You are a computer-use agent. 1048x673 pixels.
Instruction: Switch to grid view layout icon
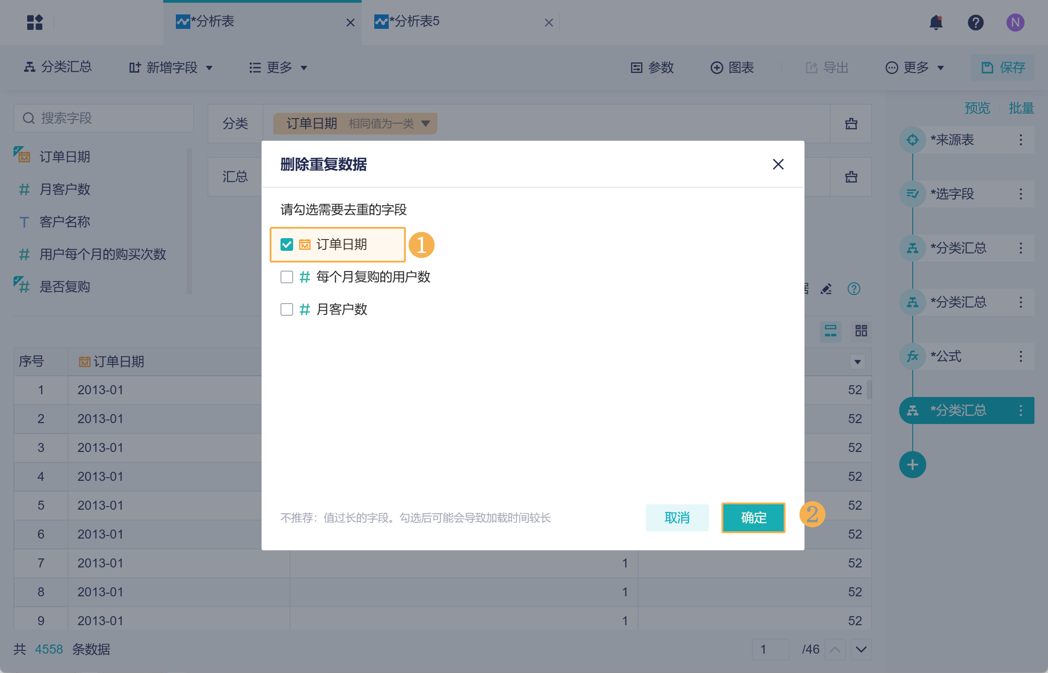(x=861, y=331)
